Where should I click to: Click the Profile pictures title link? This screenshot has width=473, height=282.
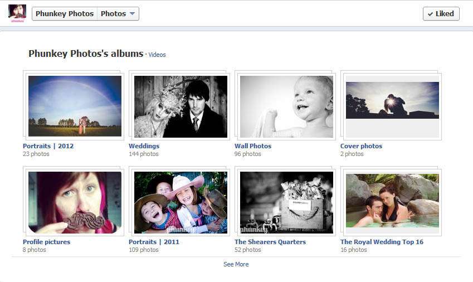coord(46,242)
